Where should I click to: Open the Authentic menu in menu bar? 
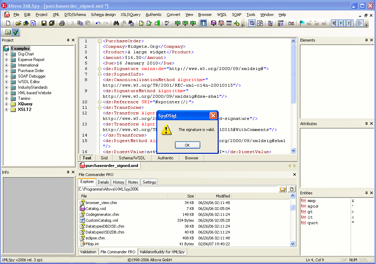pyautogui.click(x=154, y=15)
